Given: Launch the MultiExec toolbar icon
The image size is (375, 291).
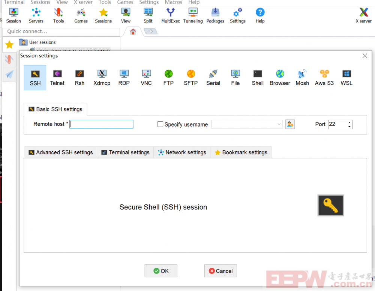Looking at the screenshot, I should [x=171, y=15].
